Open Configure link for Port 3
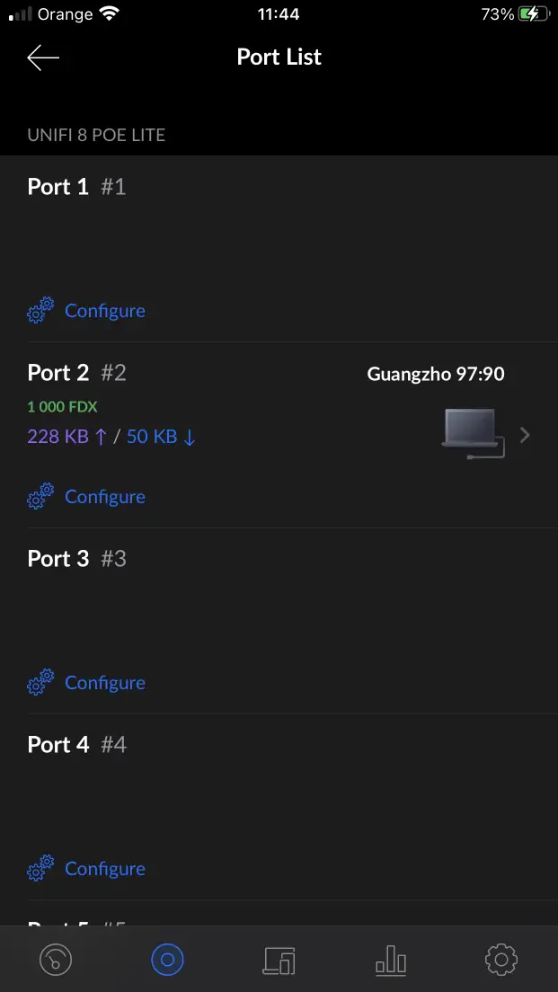Viewport: 558px width, 992px height. pos(105,683)
